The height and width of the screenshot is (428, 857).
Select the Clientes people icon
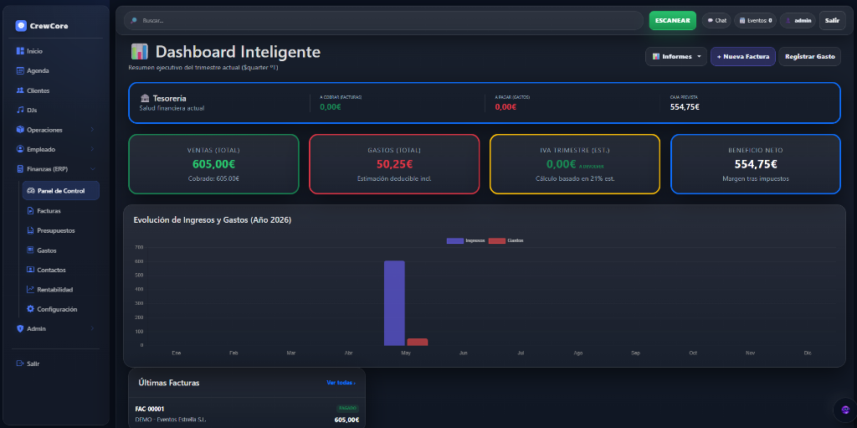coord(20,90)
